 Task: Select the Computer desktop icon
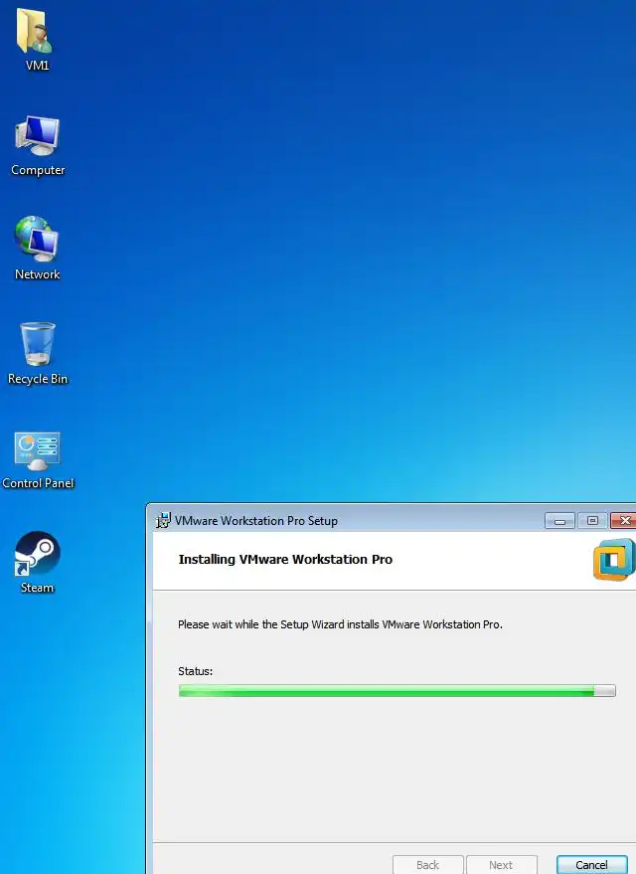(37, 135)
